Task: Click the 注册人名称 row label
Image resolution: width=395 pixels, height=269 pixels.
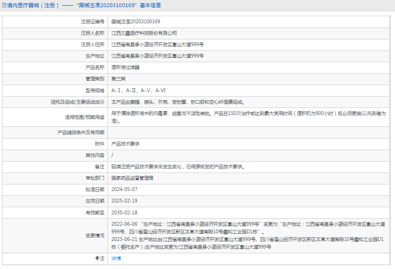Action: tap(92, 33)
